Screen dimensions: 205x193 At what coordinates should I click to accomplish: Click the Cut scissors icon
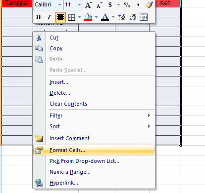(39, 38)
